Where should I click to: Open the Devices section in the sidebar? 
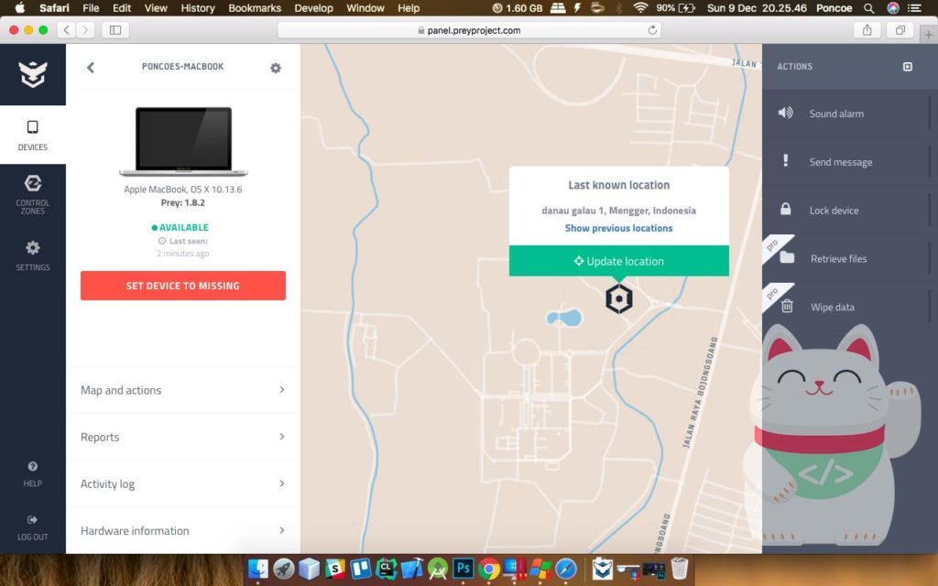coord(33,135)
